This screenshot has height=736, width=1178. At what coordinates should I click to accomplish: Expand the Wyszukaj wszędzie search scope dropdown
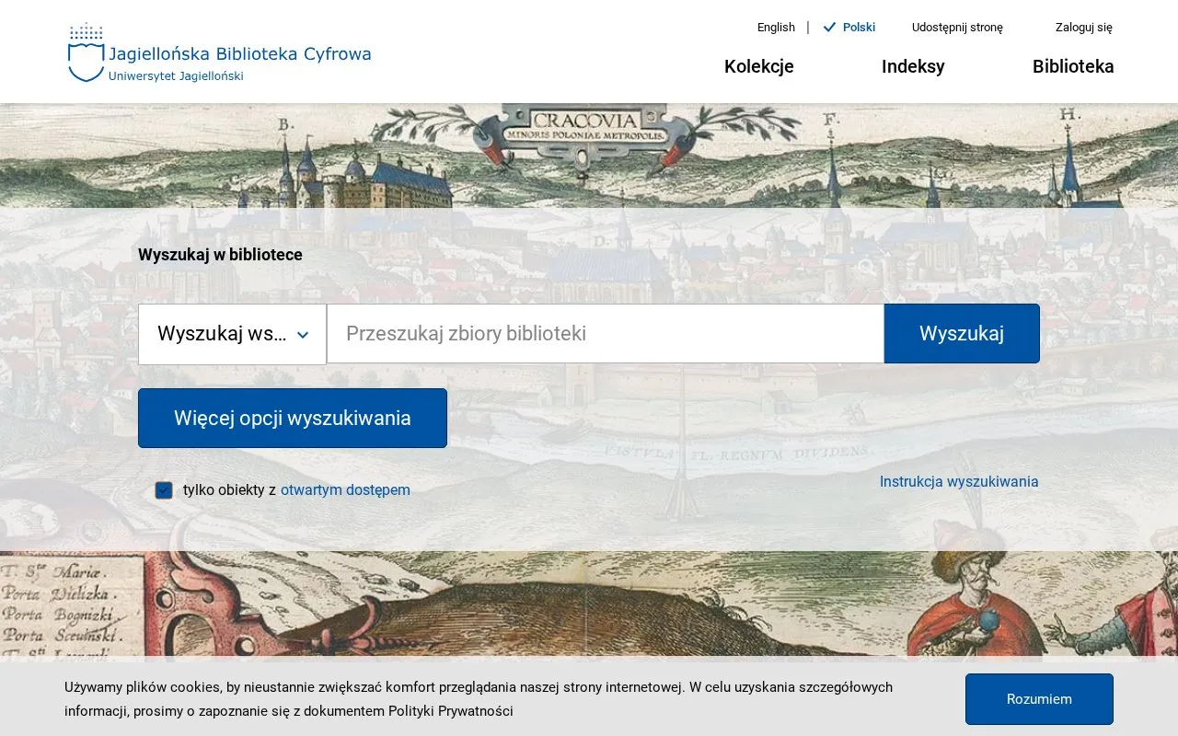tap(233, 334)
